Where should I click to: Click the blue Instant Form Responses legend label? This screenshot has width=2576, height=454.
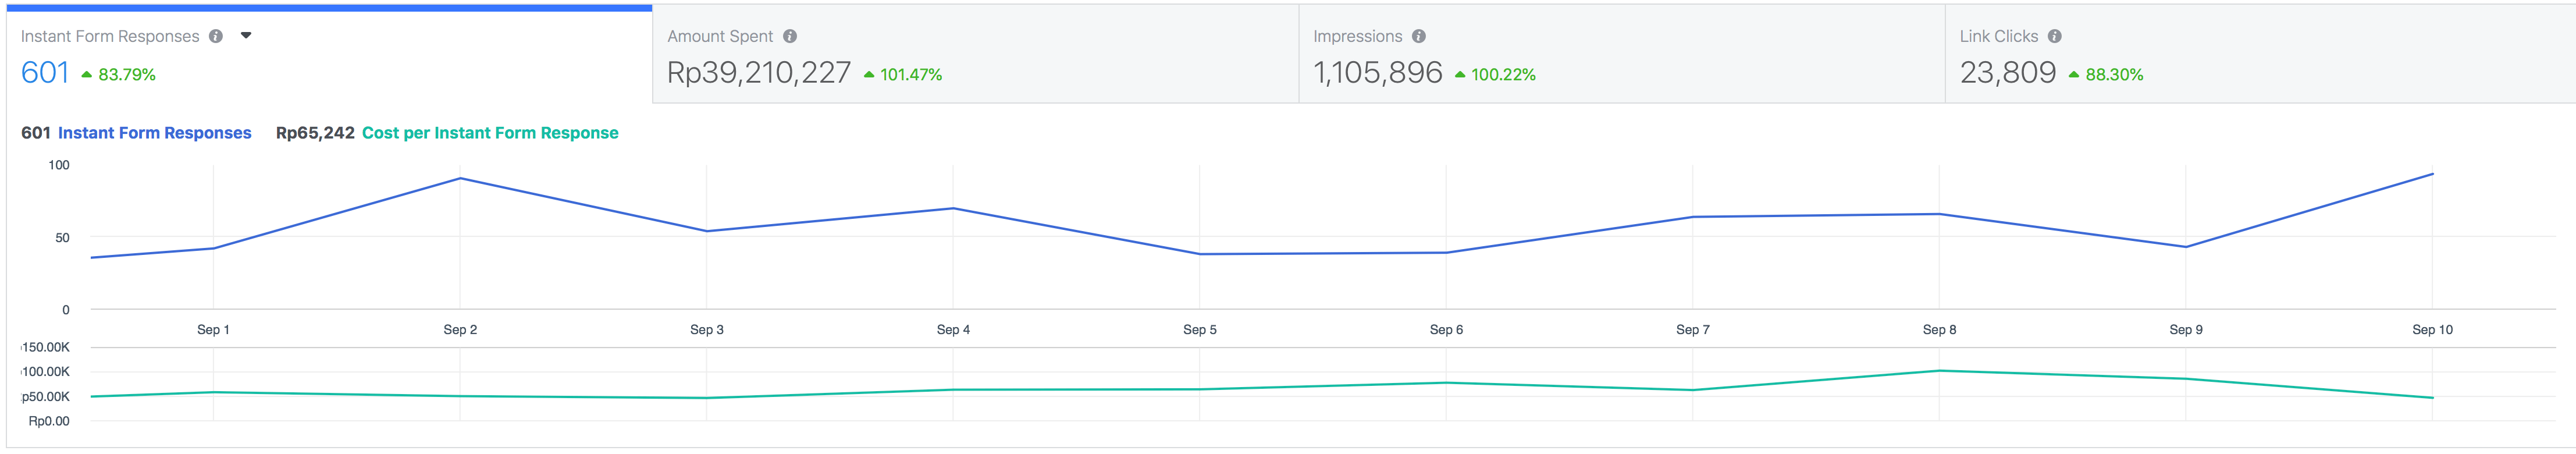tap(154, 133)
